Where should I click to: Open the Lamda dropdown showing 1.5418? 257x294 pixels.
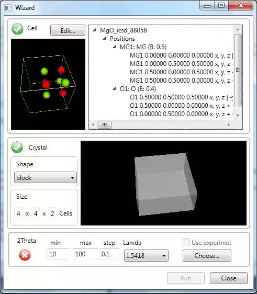[146, 255]
